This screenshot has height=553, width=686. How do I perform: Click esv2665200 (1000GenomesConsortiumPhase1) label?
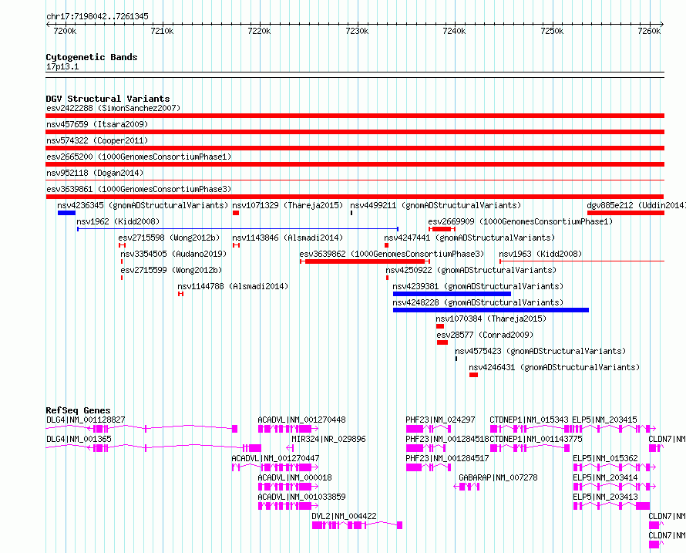[139, 157]
